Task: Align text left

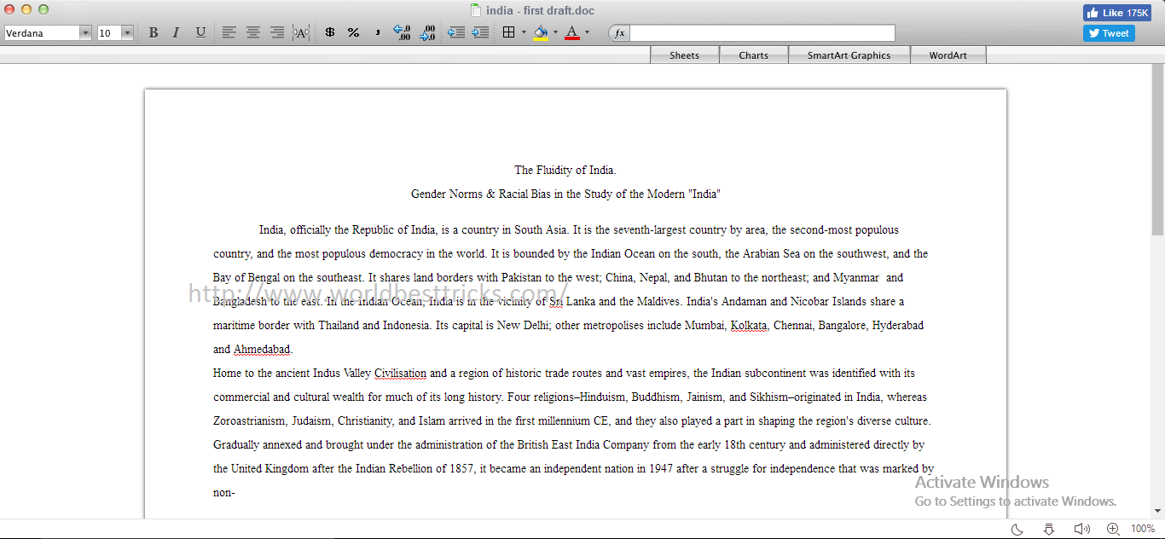Action: point(229,32)
